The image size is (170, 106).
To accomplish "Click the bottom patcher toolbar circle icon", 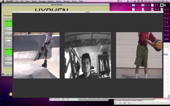I will click(59, 99).
